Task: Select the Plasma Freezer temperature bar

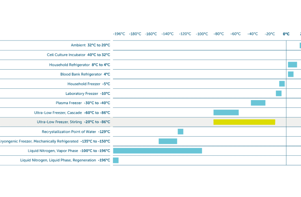Action: click(258, 103)
